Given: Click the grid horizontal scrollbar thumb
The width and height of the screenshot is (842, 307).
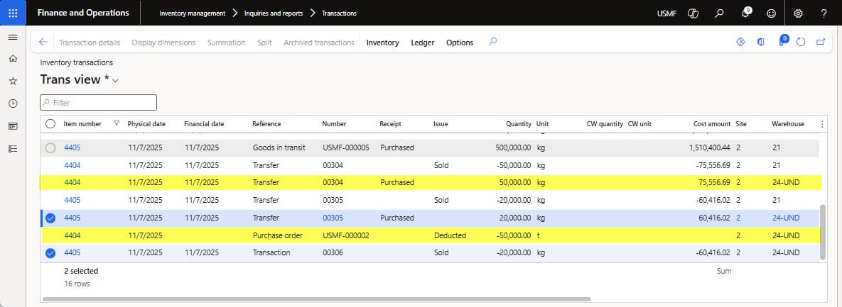Looking at the screenshot, I should pos(317,299).
